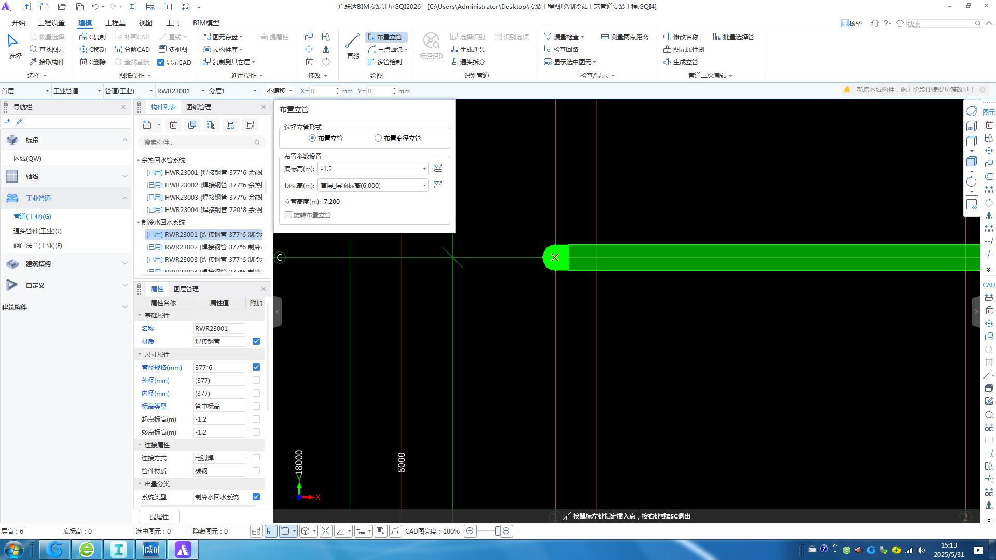Open 多视图 multi-view
Image resolution: width=996 pixels, height=560 pixels.
173,49
